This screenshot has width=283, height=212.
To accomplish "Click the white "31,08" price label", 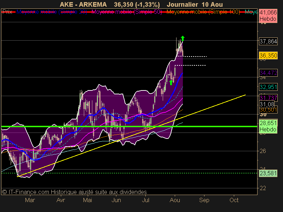I will (x=267, y=104).
